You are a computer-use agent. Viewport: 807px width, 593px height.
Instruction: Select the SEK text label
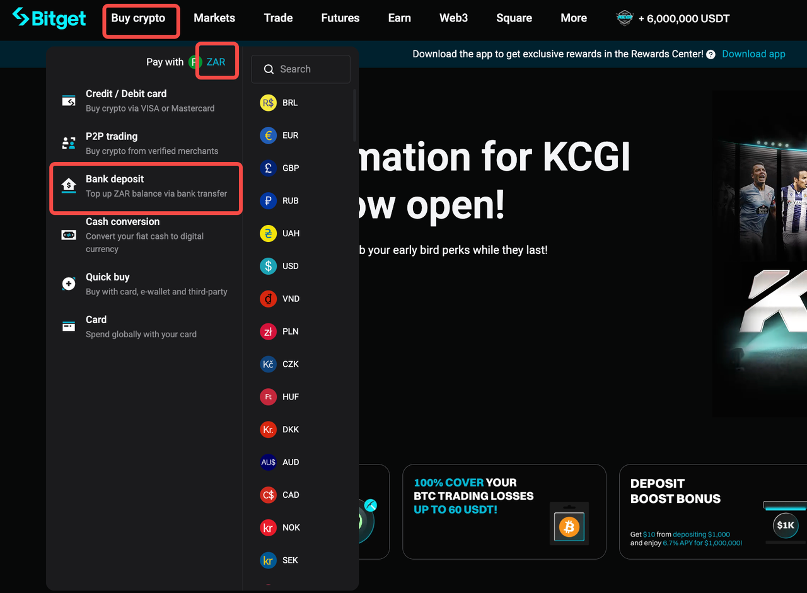pos(290,560)
